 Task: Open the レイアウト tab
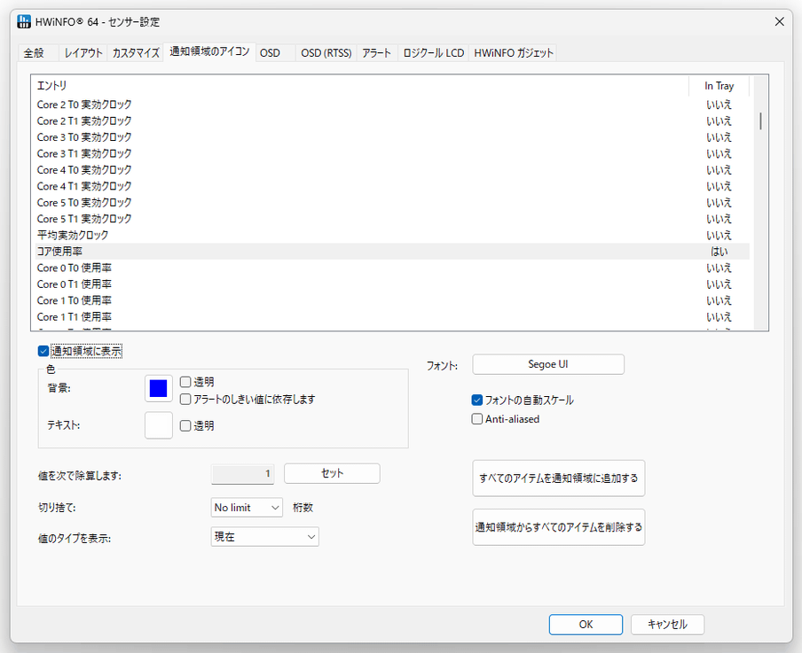pos(83,53)
